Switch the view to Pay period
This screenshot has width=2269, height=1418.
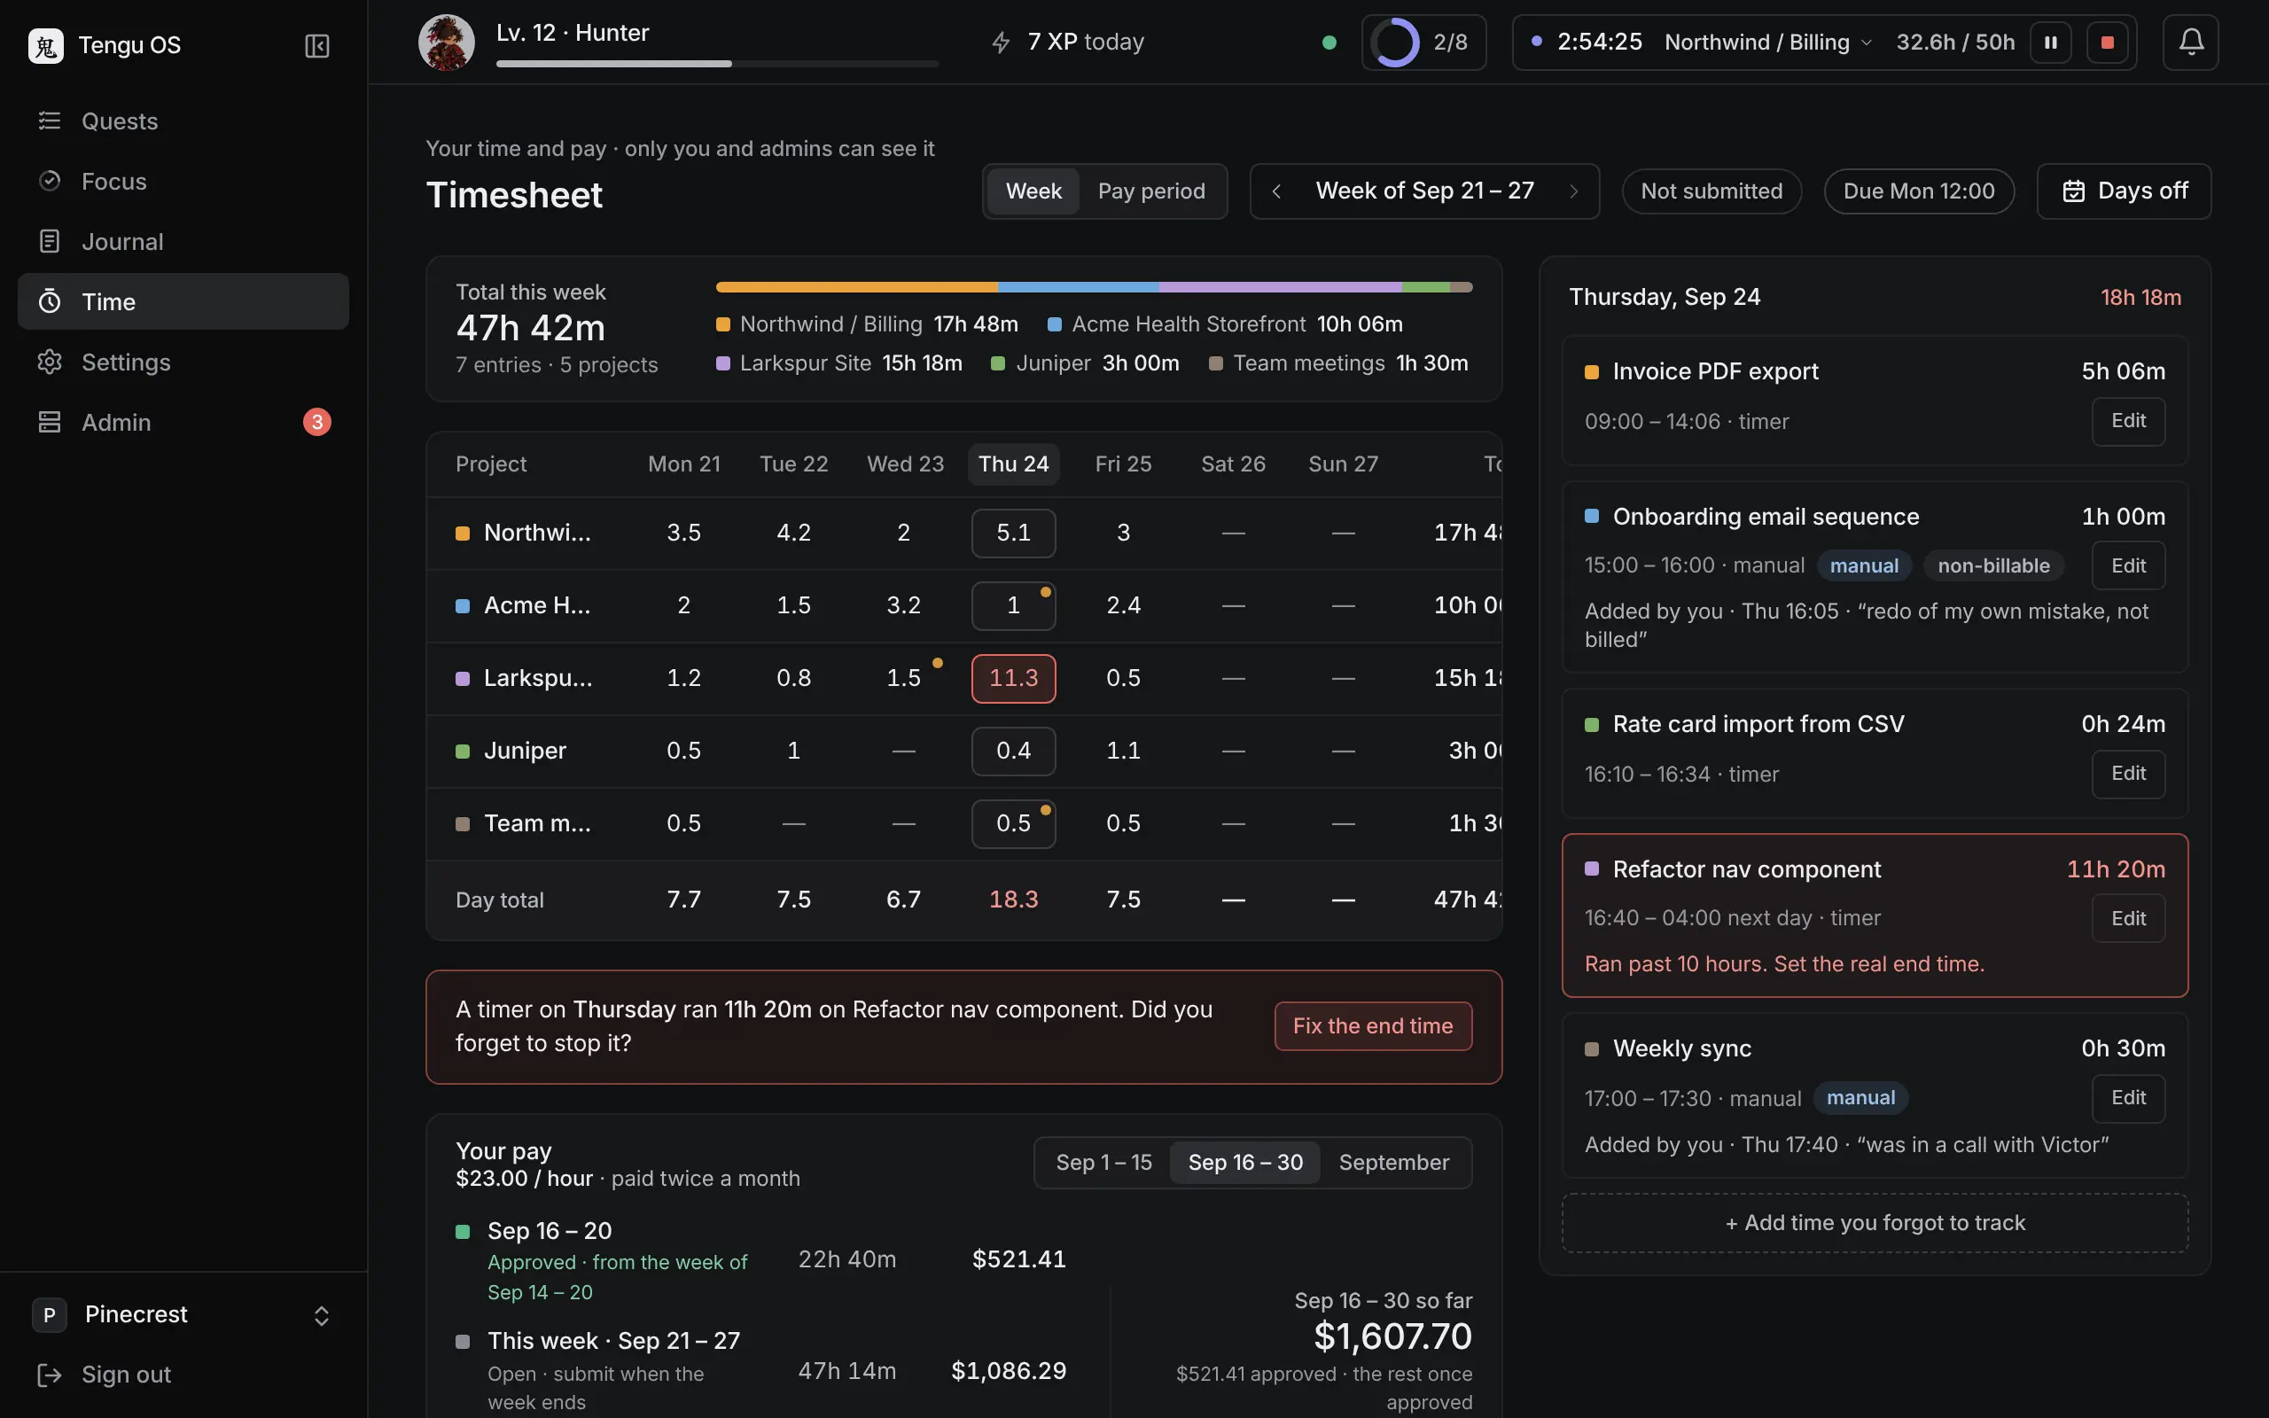click(x=1151, y=191)
